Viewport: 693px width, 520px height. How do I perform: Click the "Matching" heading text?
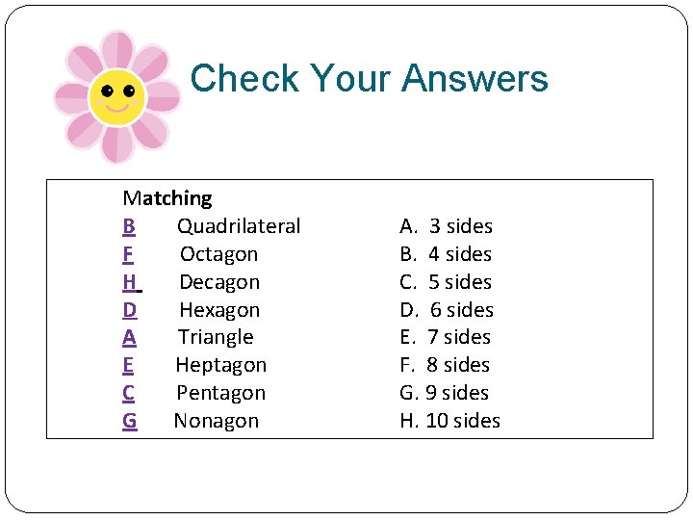tap(167, 198)
